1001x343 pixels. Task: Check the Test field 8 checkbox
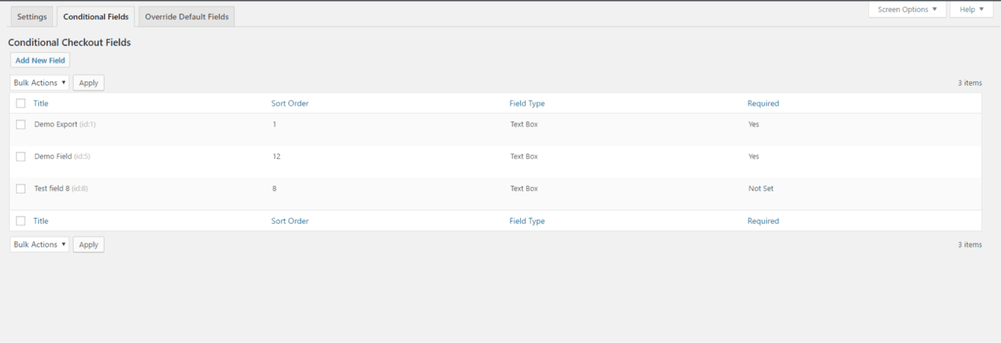coord(21,188)
